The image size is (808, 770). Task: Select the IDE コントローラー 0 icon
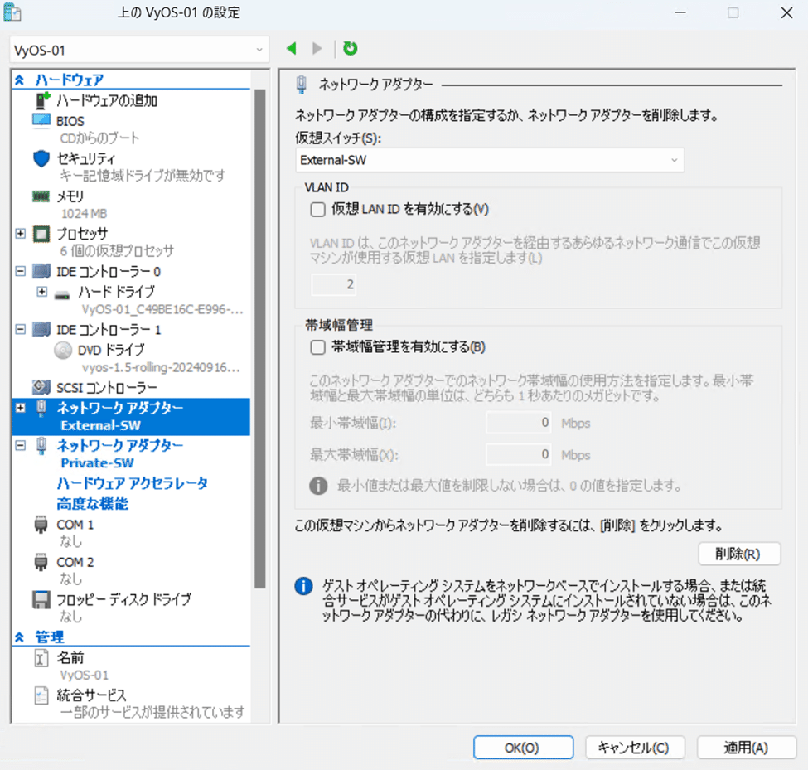point(41,271)
